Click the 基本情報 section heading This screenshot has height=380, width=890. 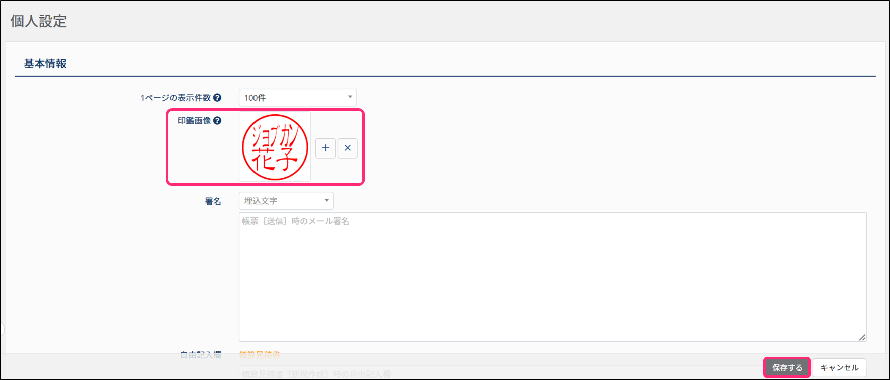(45, 64)
